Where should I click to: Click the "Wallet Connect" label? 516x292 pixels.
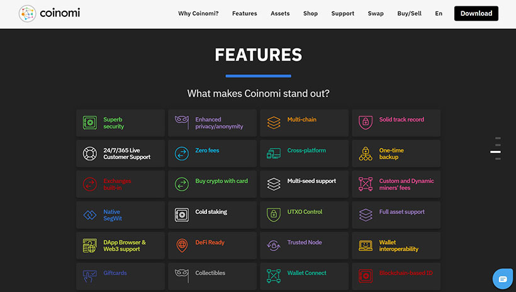pyautogui.click(x=306, y=273)
